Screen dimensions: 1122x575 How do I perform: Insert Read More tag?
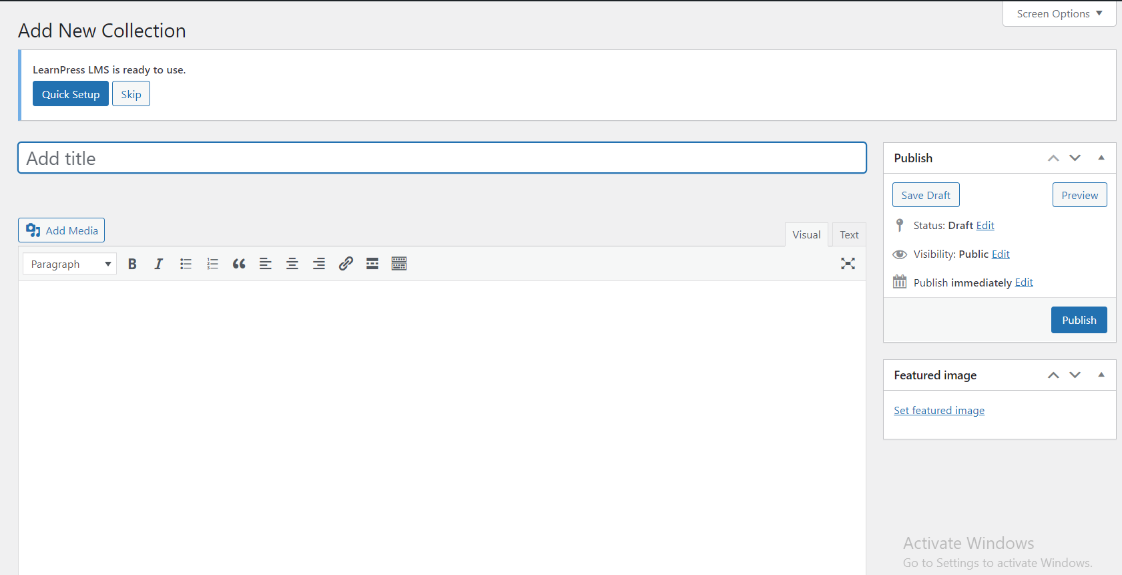point(372,264)
